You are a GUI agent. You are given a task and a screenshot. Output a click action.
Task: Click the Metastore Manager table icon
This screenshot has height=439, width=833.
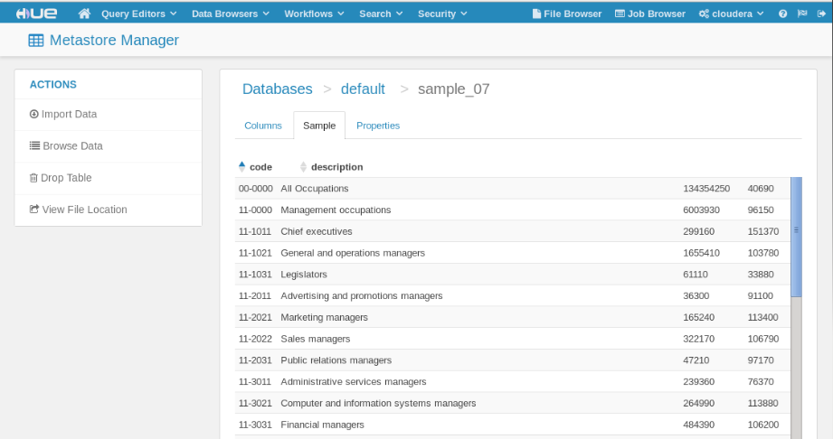pos(36,41)
